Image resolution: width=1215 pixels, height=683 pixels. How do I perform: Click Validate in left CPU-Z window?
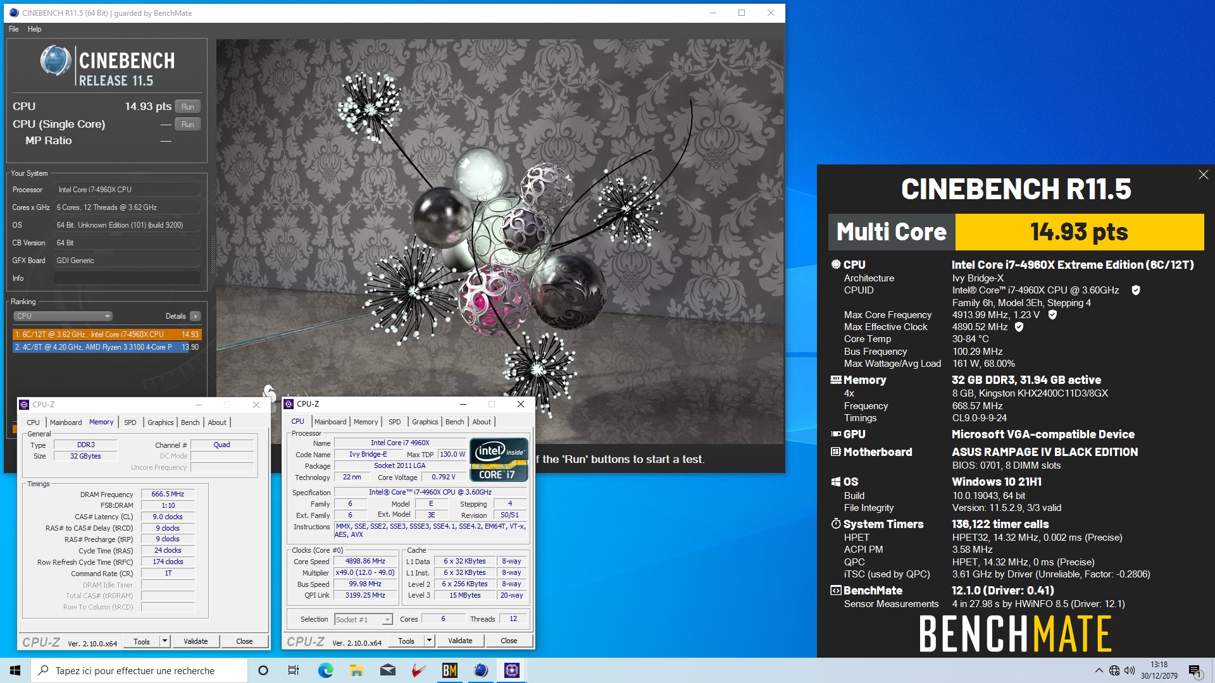196,641
